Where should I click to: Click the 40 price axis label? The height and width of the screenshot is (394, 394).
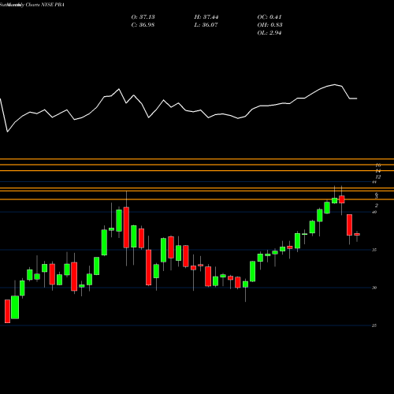(x=374, y=212)
